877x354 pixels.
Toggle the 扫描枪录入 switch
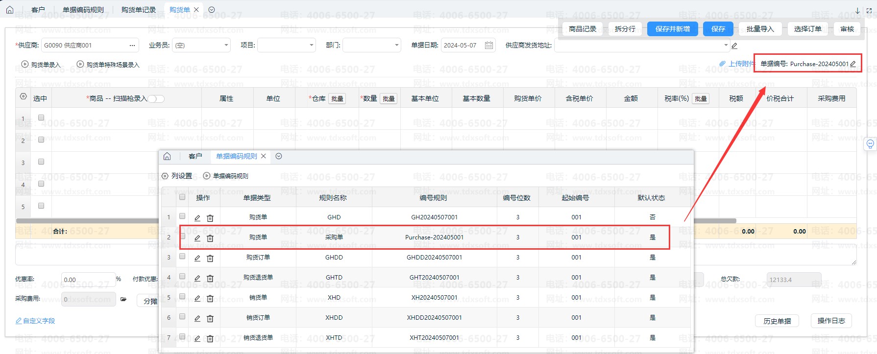coord(156,99)
